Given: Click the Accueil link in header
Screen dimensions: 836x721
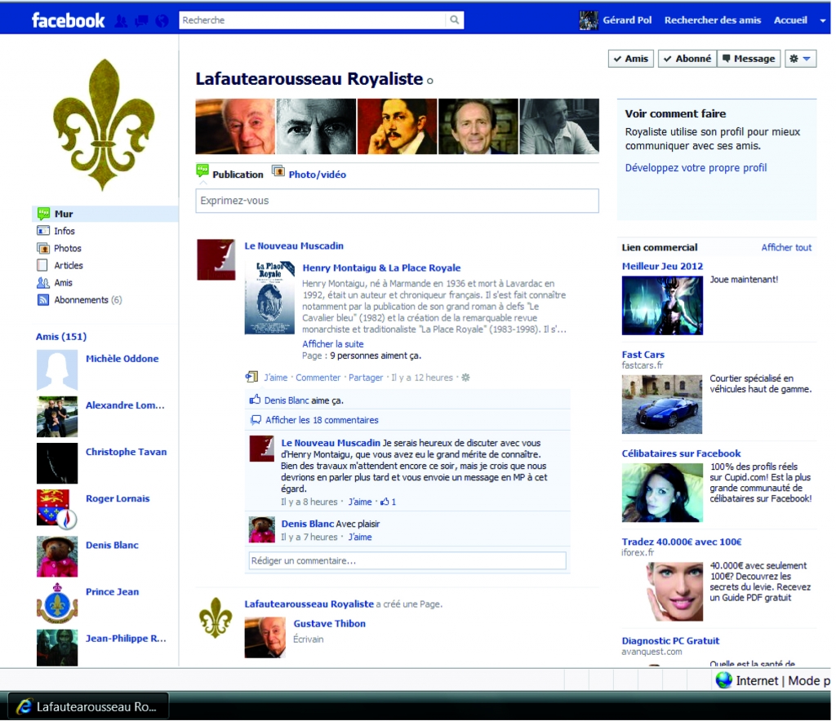Looking at the screenshot, I should [x=790, y=20].
